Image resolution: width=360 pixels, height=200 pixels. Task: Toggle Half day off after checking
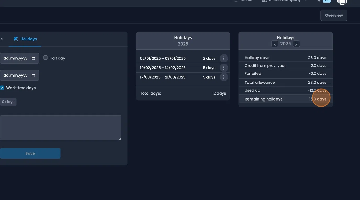[x=45, y=58]
